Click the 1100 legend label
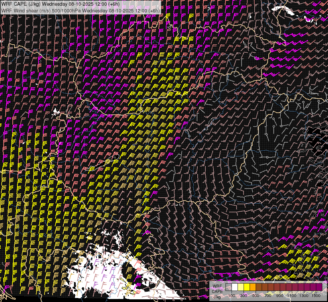The width and height of the screenshot is (328, 302). pos(292,296)
